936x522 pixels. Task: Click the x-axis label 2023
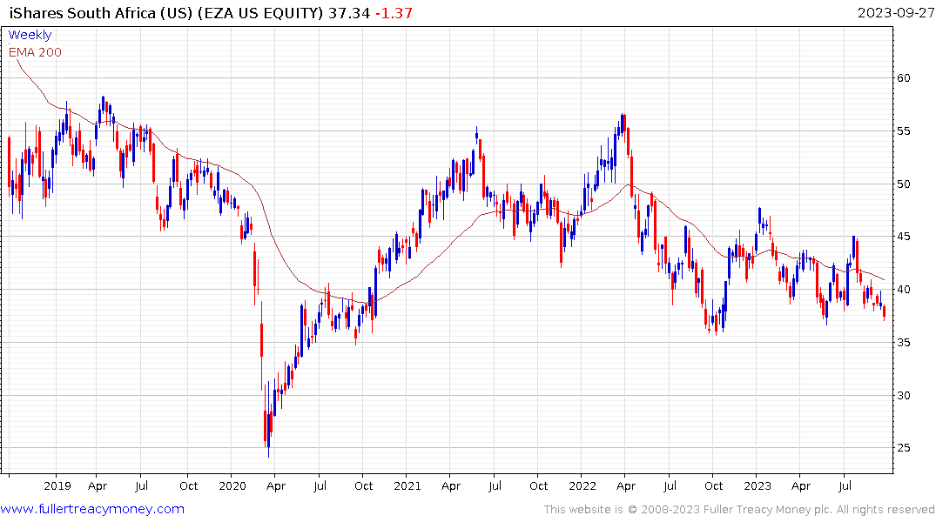pyautogui.click(x=757, y=486)
